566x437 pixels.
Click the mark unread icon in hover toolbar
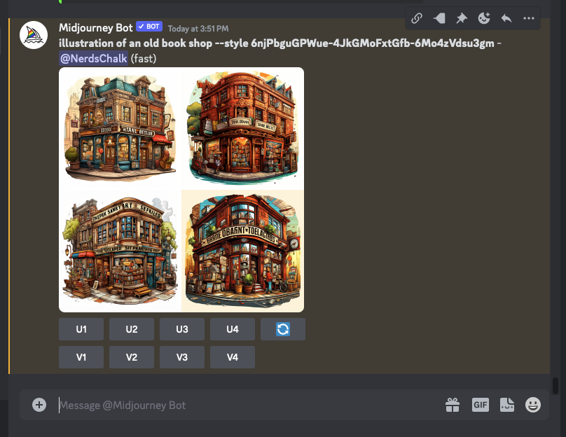coord(439,18)
